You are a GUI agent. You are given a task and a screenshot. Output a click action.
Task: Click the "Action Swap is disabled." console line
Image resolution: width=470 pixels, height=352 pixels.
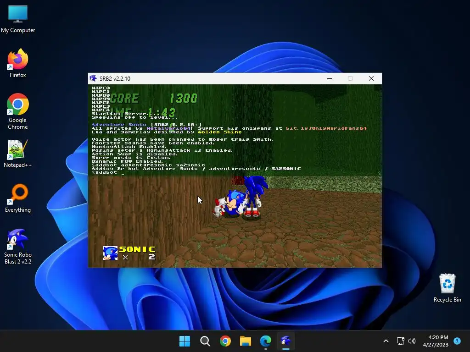pyautogui.click(x=134, y=154)
